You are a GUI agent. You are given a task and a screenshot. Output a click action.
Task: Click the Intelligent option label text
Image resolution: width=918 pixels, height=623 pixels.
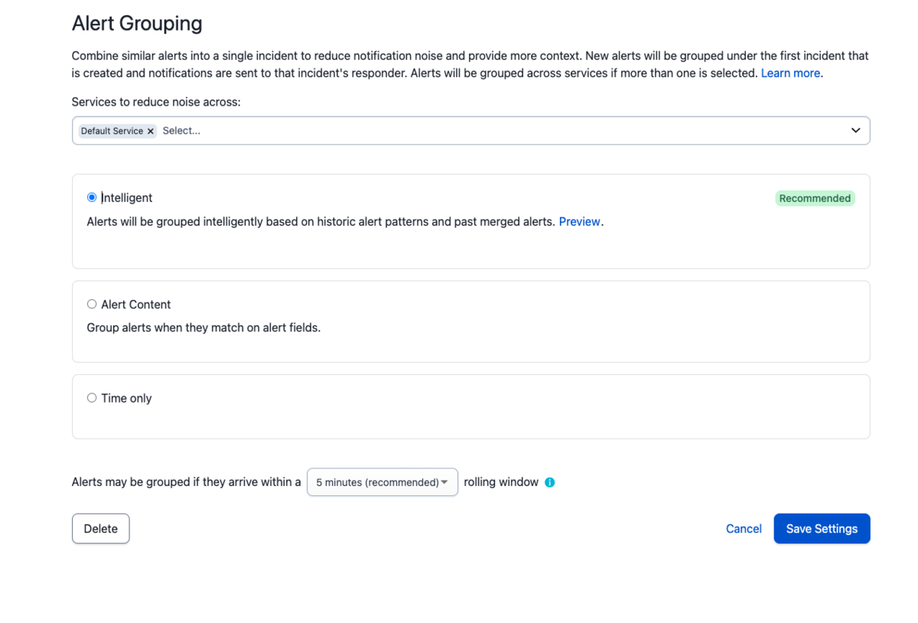[127, 197]
